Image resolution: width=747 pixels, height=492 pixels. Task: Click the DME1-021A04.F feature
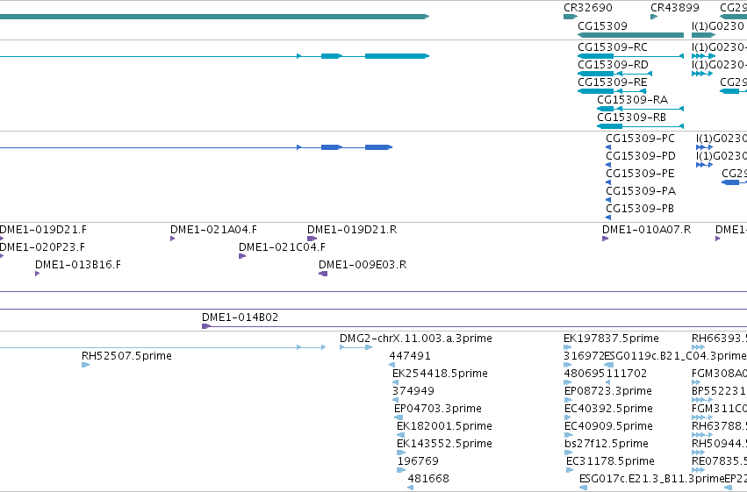point(213,230)
